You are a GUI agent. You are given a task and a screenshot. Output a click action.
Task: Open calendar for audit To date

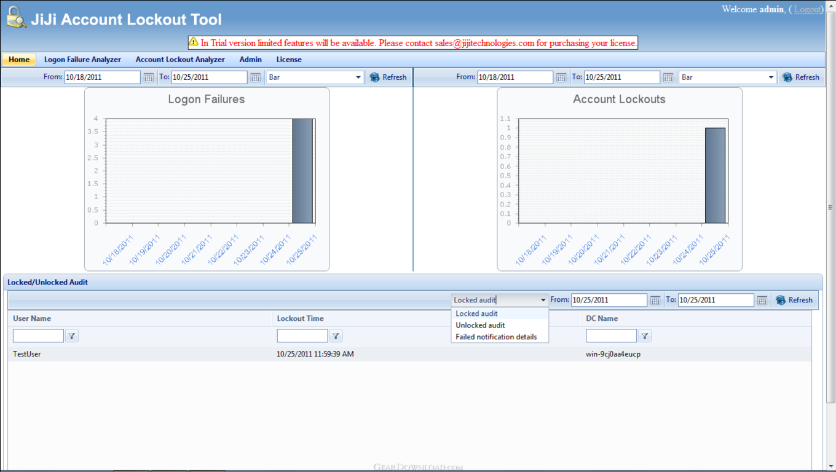coord(762,300)
